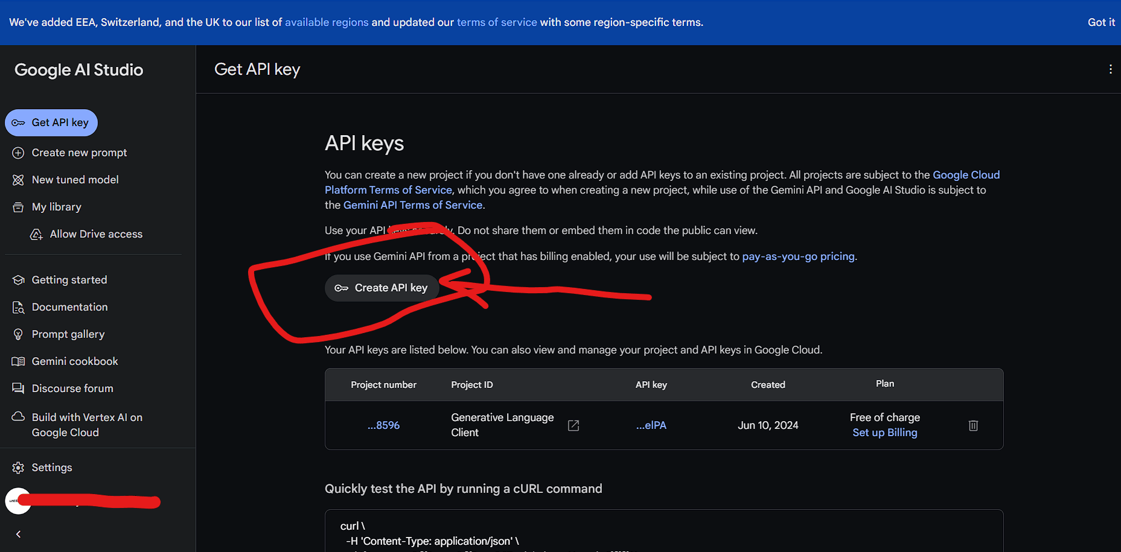Click the key icon inside Create API key button
The image size is (1121, 552).
pyautogui.click(x=342, y=288)
